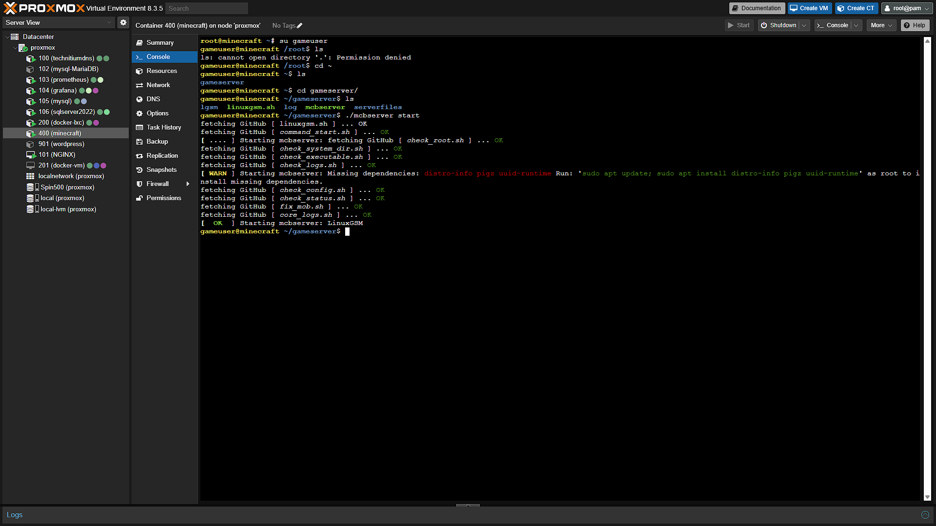The image size is (936, 526).
Task: Open the Snapshots section
Action: [164, 170]
